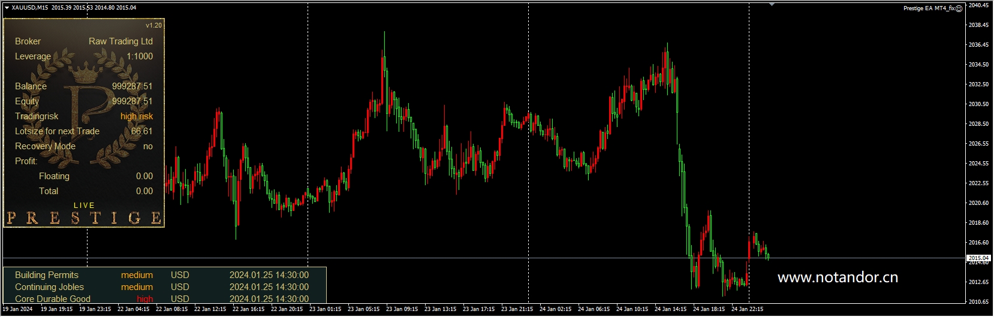Click the Lotsize for next Trade value 66.61
The image size is (994, 317).
pos(141,131)
